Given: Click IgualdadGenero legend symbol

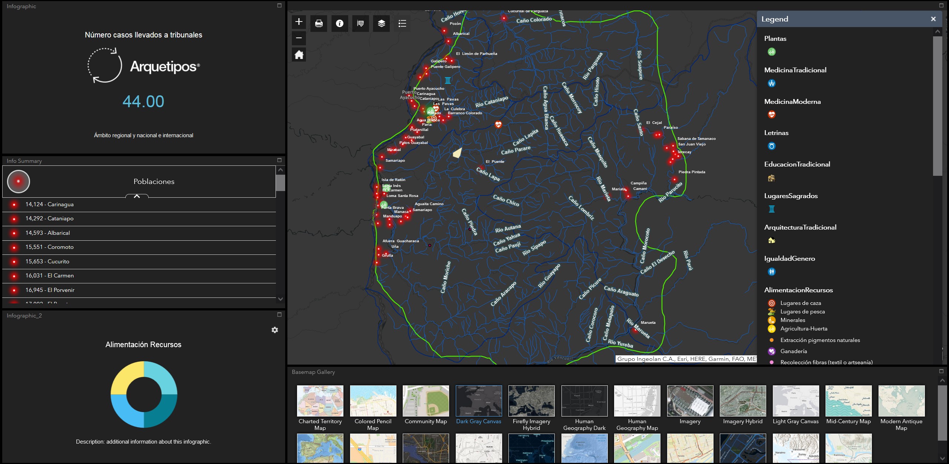Looking at the screenshot, I should click(x=772, y=272).
